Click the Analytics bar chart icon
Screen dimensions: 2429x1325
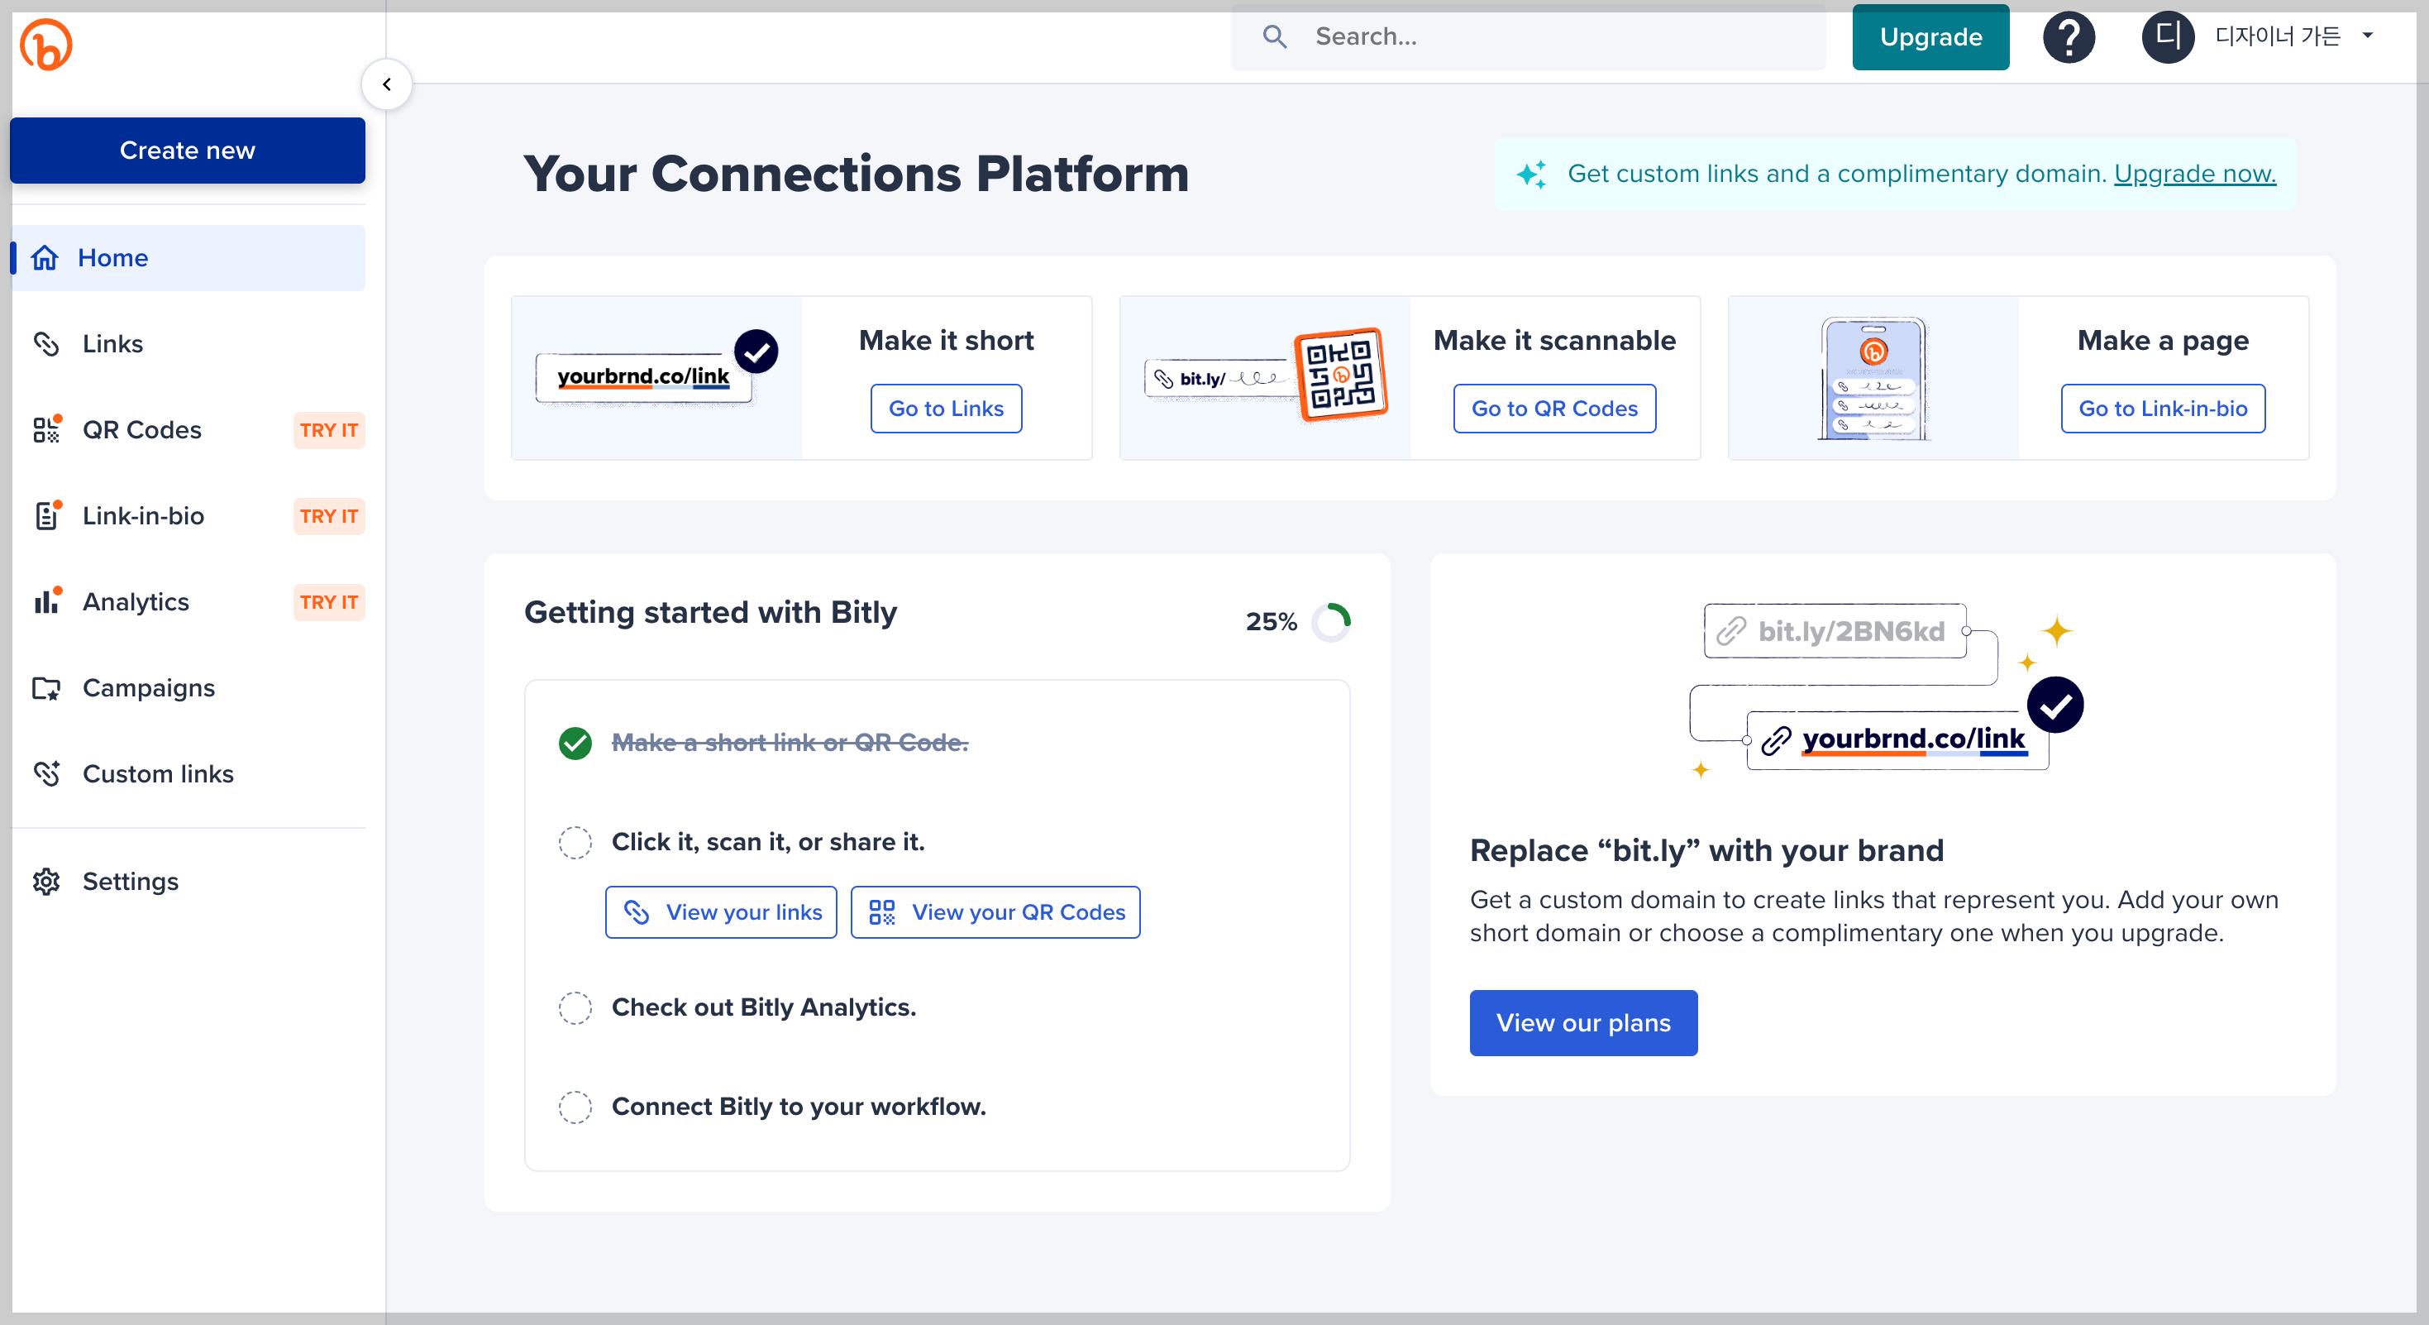(46, 601)
